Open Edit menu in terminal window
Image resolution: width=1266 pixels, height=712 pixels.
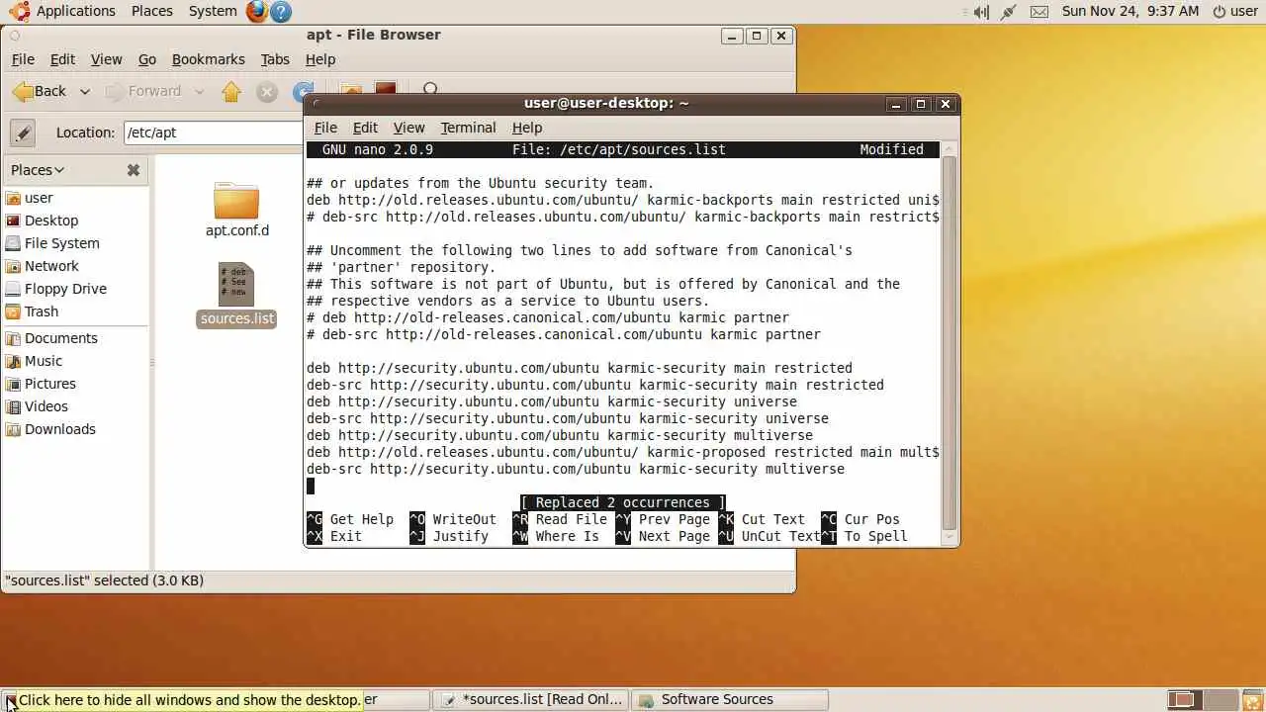tap(365, 128)
